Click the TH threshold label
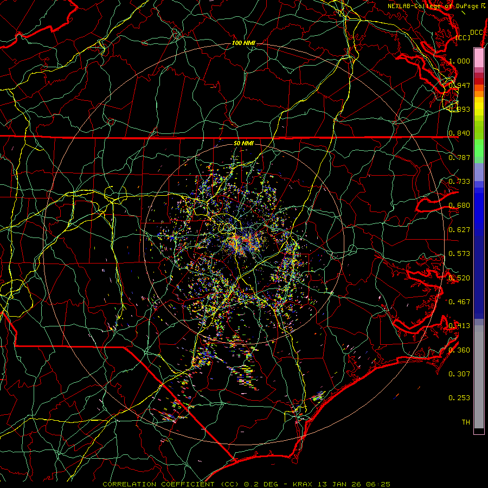Image resolution: width=488 pixels, height=488 pixels. pyautogui.click(x=466, y=422)
